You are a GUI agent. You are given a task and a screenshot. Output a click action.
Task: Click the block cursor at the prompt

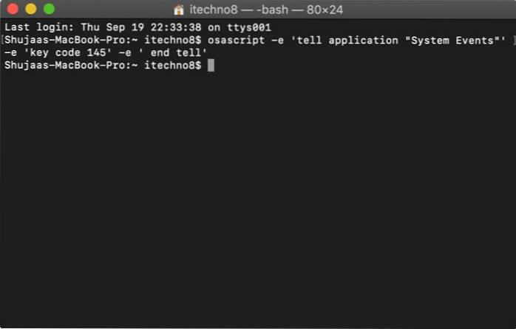pos(211,65)
